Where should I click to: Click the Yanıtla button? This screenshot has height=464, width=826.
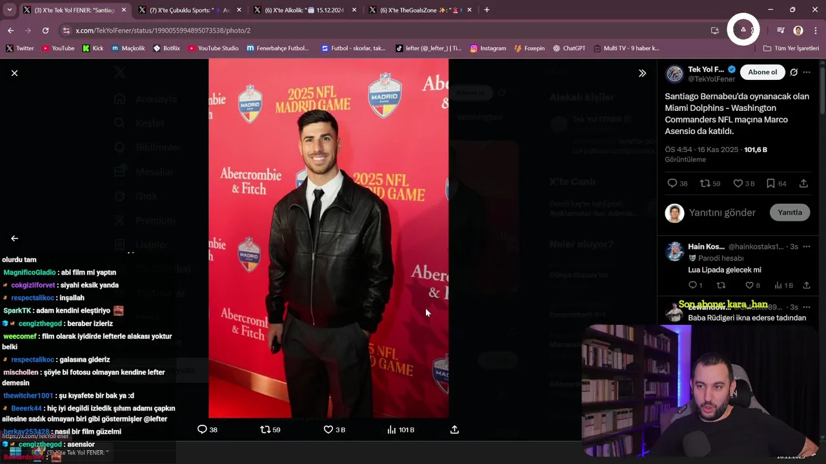tap(790, 213)
